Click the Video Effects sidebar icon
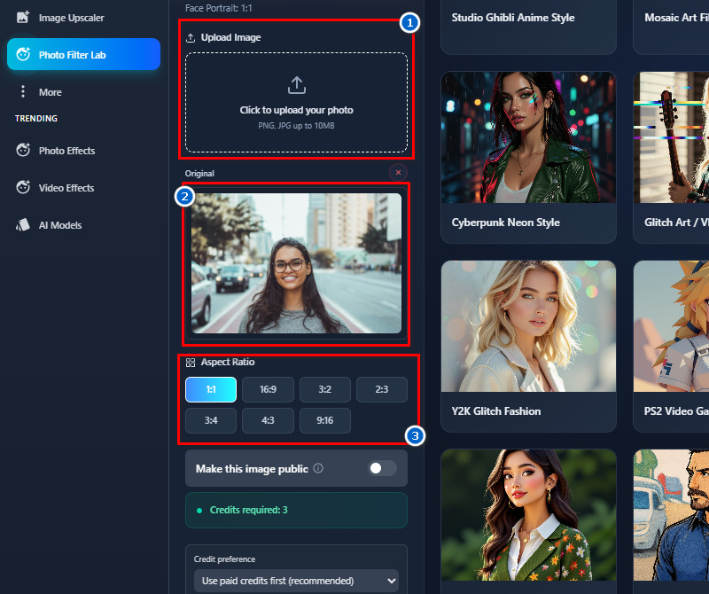Screen dimensions: 709x594 click(23, 188)
